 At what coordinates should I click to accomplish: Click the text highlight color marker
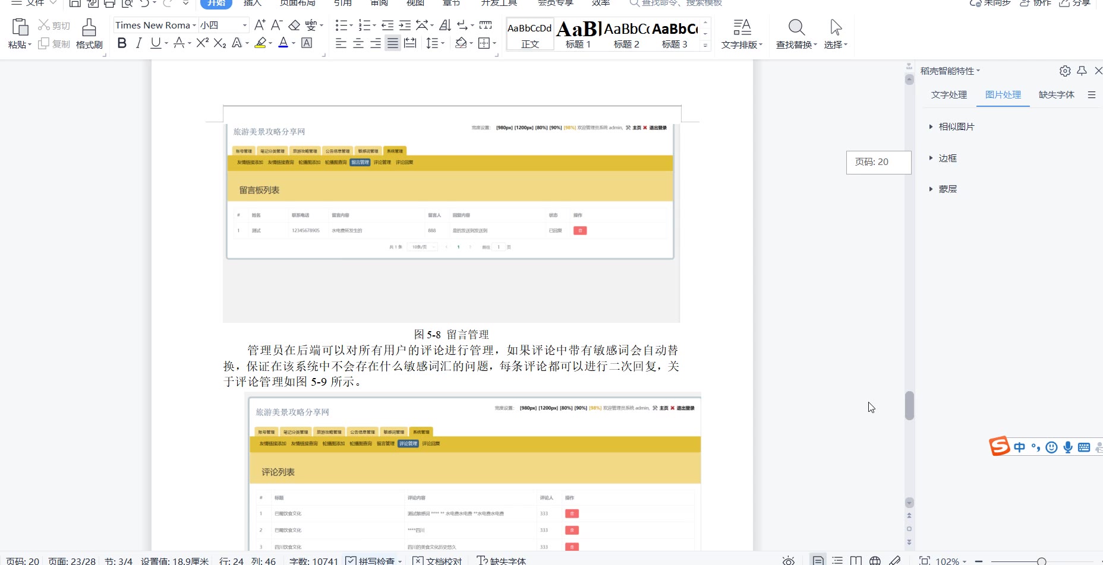[x=260, y=43]
